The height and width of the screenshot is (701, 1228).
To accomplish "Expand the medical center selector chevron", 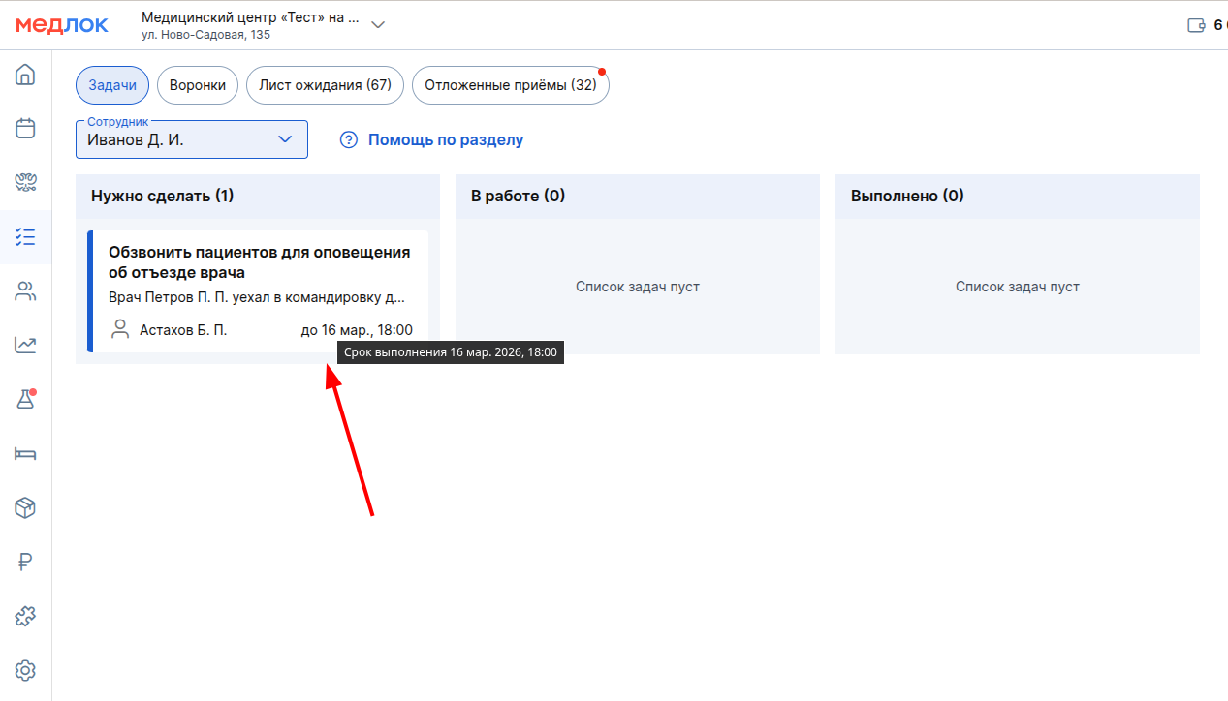I will point(378,25).
